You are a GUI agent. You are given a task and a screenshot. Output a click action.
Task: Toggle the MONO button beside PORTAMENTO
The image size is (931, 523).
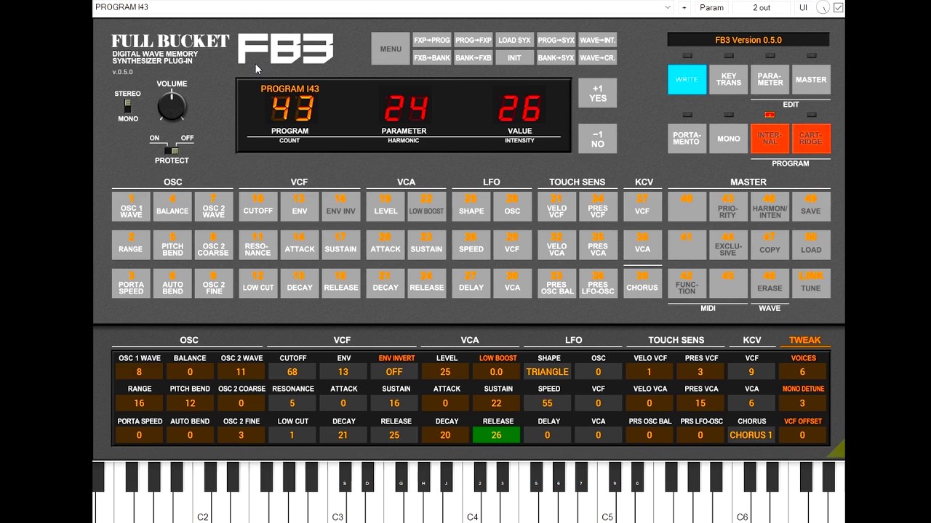(728, 139)
